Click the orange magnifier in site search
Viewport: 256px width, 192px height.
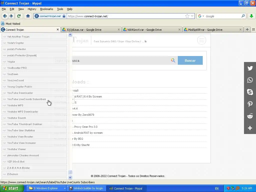point(173,60)
